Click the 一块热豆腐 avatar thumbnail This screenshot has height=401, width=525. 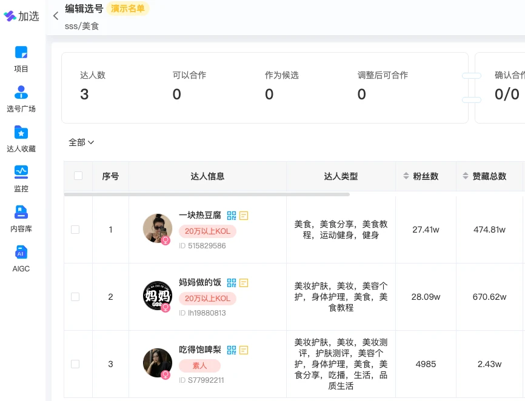pos(158,228)
